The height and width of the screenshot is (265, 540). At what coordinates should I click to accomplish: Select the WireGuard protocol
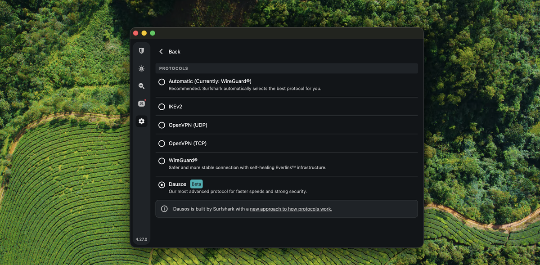[x=162, y=161]
